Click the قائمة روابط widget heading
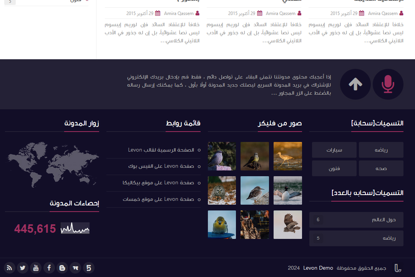The width and height of the screenshot is (415, 277). coord(183,123)
